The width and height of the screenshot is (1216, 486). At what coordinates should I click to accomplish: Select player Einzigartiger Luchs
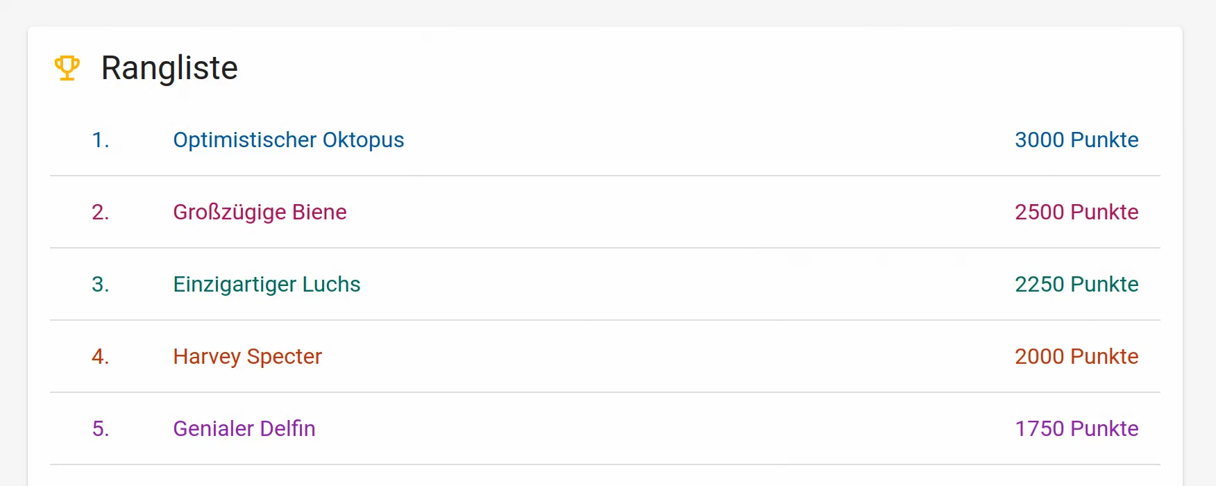tap(267, 285)
